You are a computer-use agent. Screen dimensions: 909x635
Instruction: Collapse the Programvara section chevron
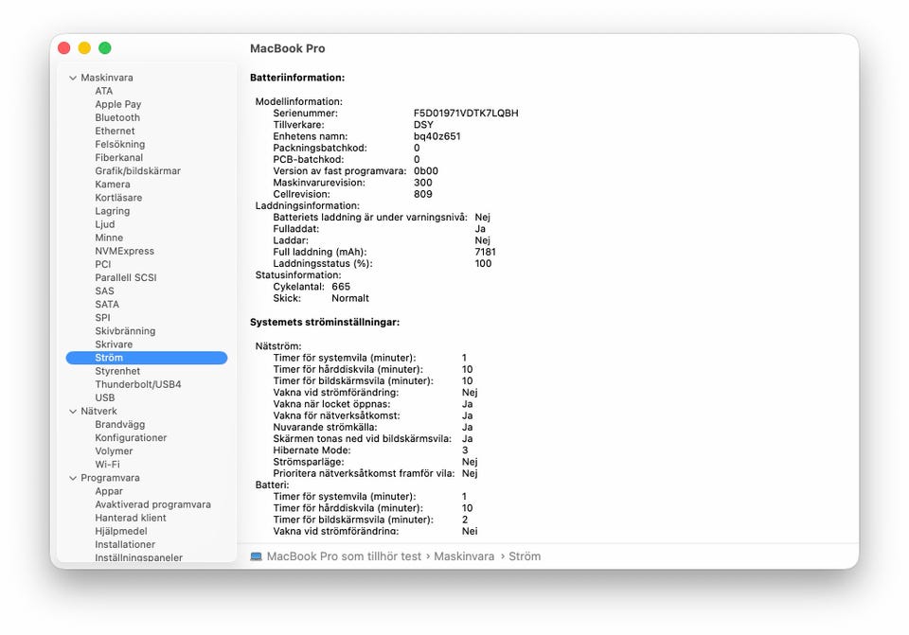[x=73, y=478]
